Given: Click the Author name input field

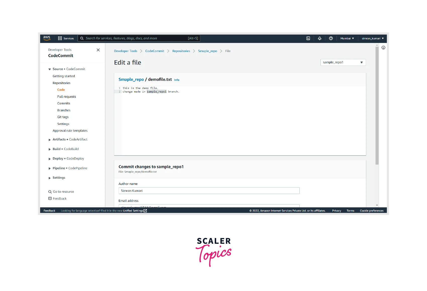Looking at the screenshot, I should [x=209, y=191].
